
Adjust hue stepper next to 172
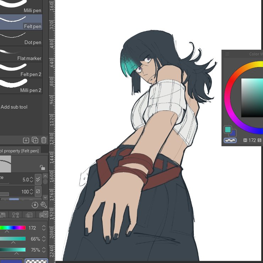click(44, 228)
